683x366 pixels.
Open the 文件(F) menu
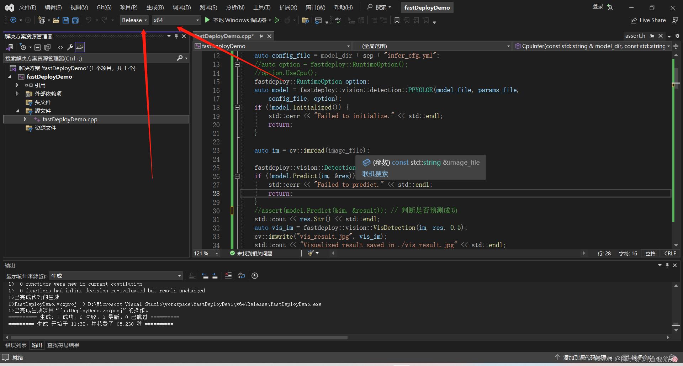coord(28,7)
